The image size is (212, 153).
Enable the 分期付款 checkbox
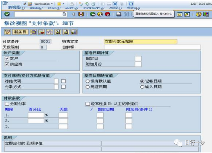pyautogui.click(x=7, y=104)
